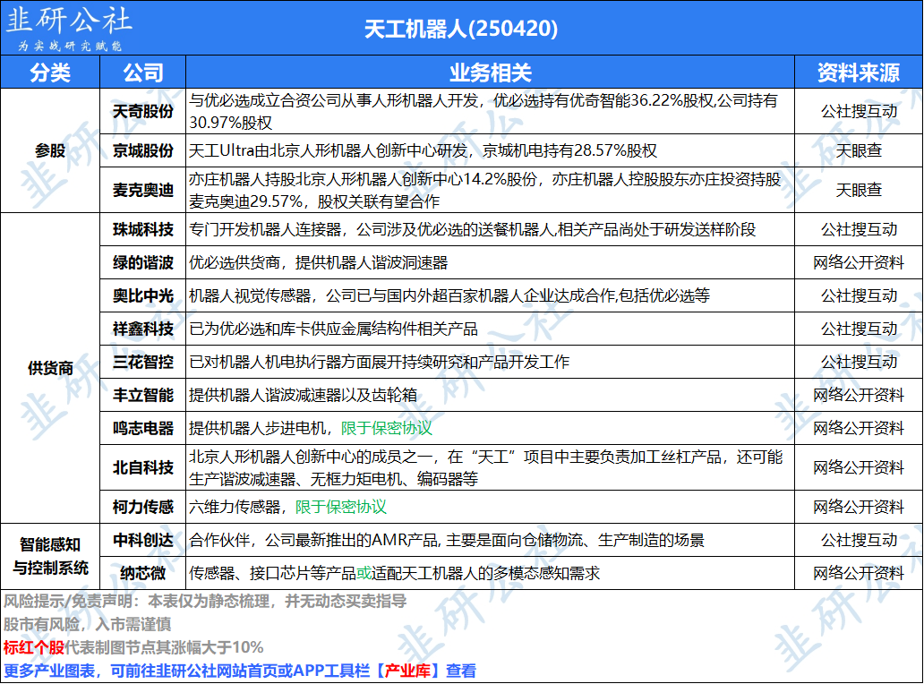The height and width of the screenshot is (684, 924).
Task: Click the 网络公开资料 source in 柯力传感 row
Action: [x=859, y=508]
